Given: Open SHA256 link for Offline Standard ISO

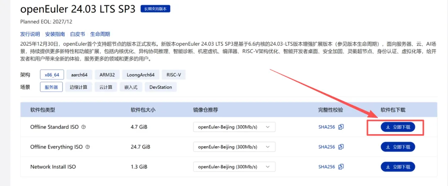Looking at the screenshot, I should 326,127.
